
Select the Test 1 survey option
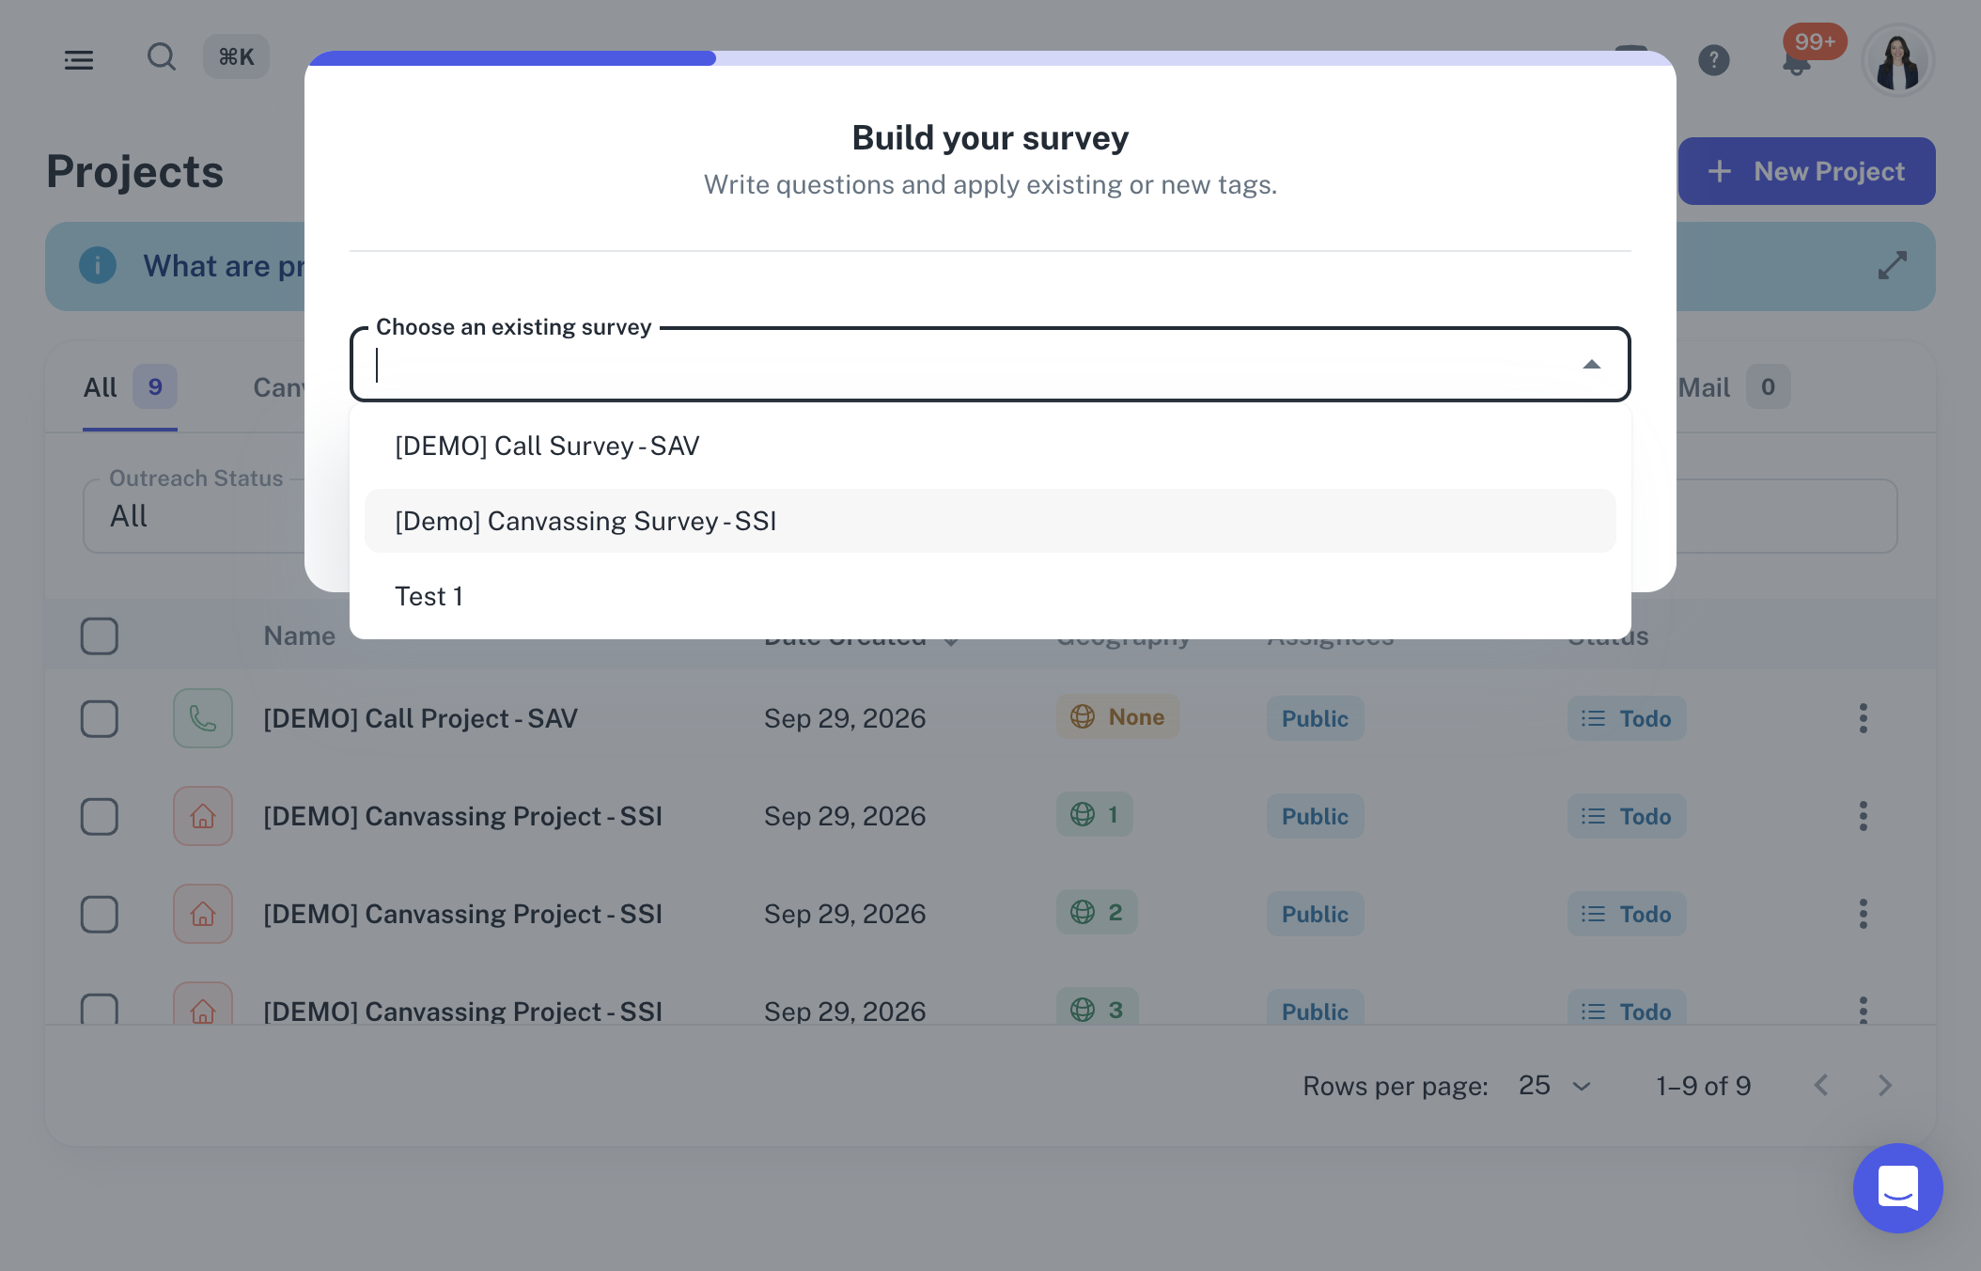click(x=990, y=596)
